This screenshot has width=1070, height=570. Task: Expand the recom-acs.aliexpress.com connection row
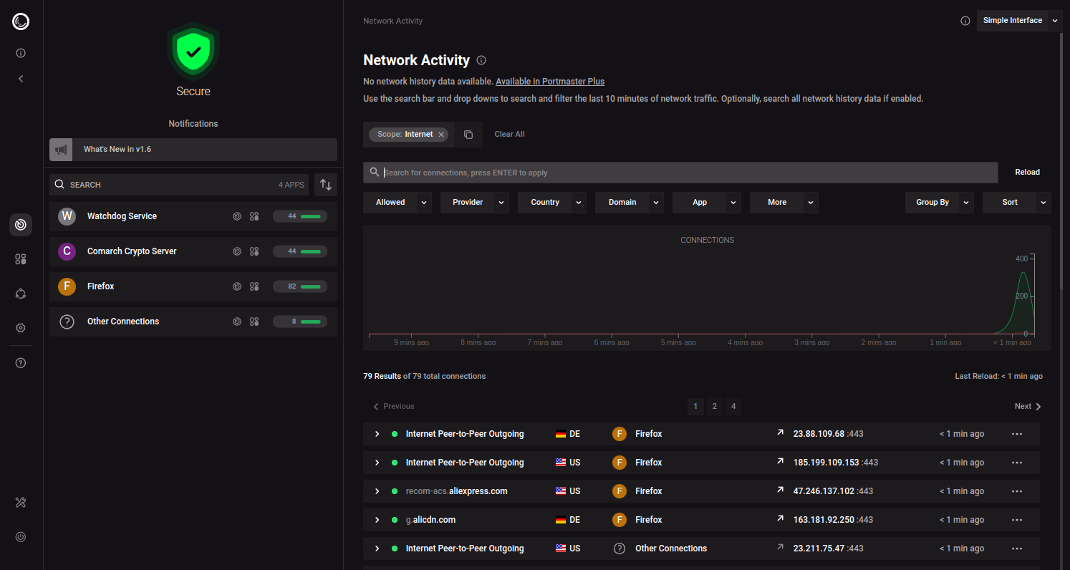(377, 491)
